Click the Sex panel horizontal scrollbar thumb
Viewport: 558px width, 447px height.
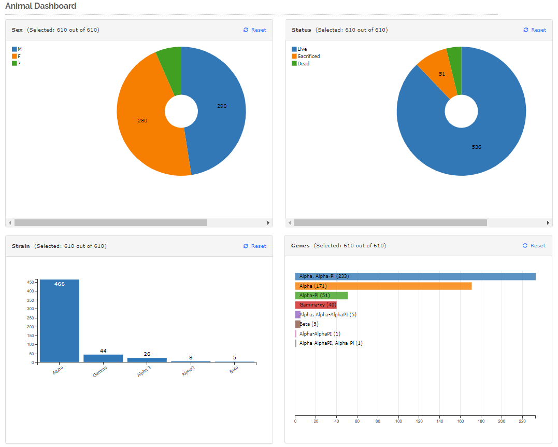(x=110, y=222)
